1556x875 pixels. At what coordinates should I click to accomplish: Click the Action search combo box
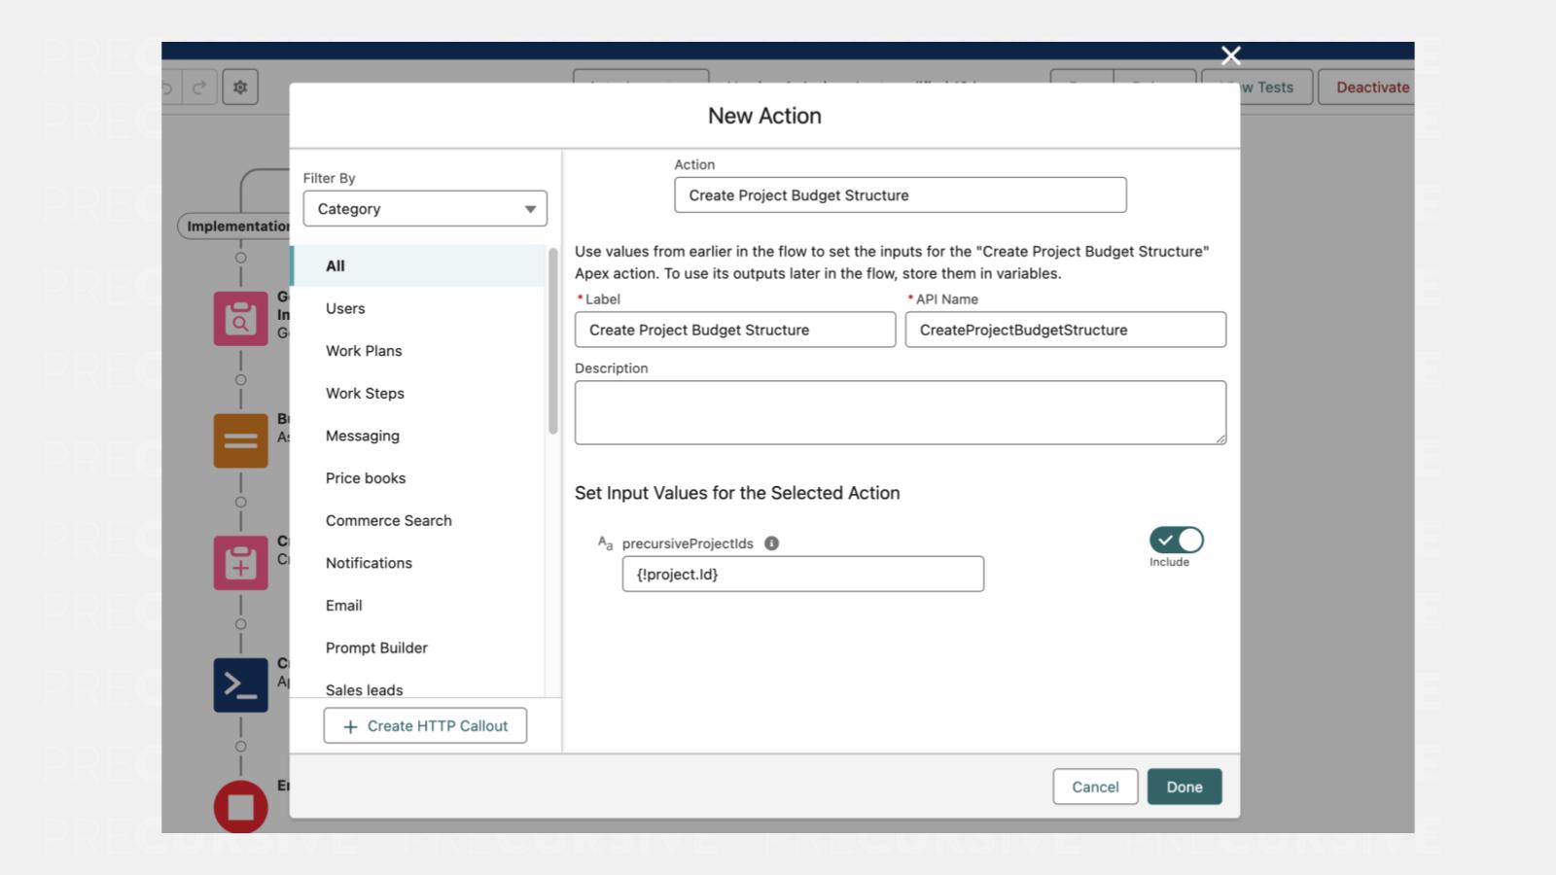point(900,195)
